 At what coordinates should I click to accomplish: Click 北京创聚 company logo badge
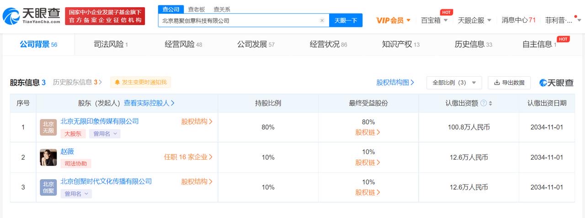[x=48, y=187]
